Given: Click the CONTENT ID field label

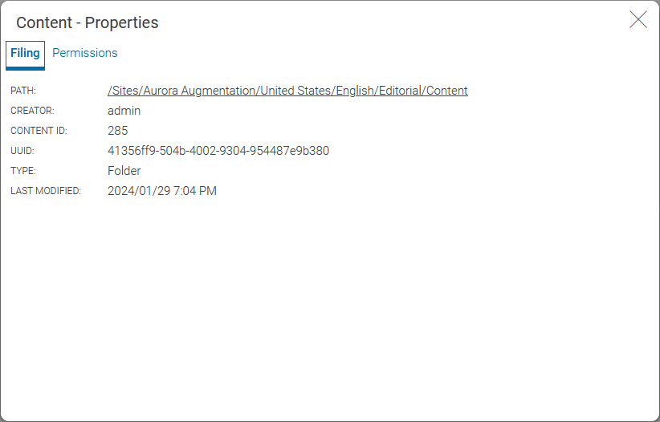Looking at the screenshot, I should [x=39, y=131].
